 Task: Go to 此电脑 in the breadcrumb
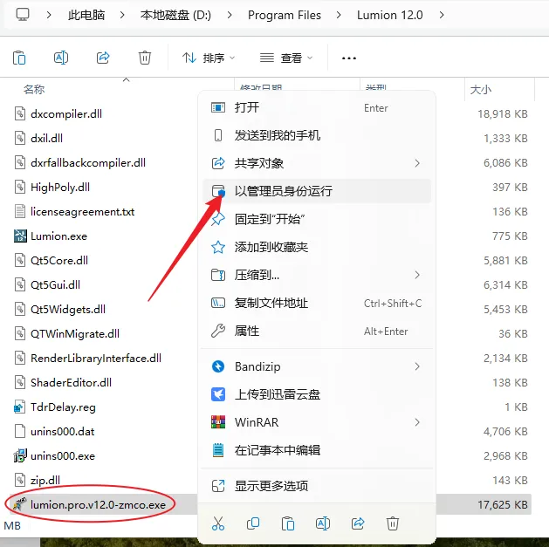click(86, 15)
